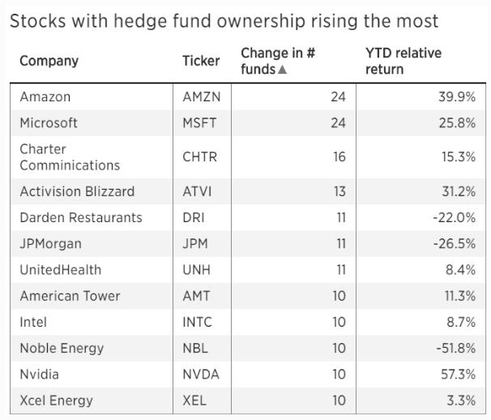Select the UNH ticker cell
This screenshot has height=420, width=491.
point(195,270)
